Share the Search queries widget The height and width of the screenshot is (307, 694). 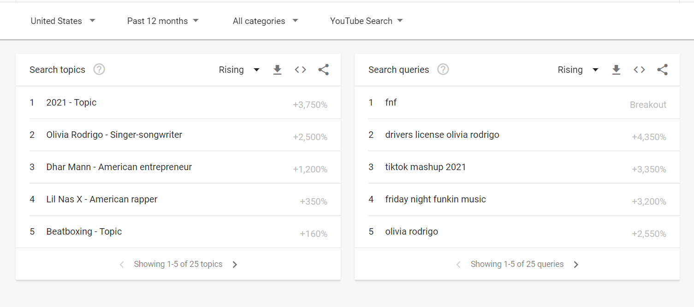point(662,70)
